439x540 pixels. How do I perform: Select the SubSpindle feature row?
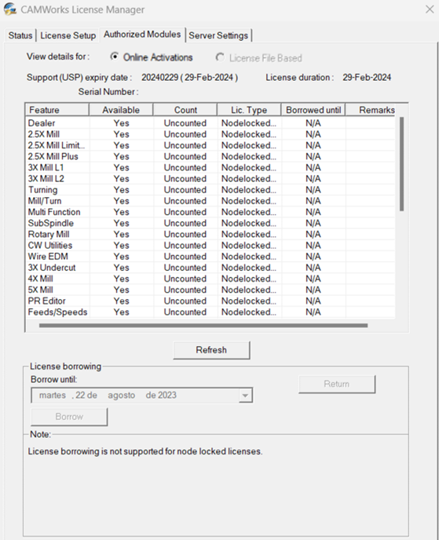point(210,223)
